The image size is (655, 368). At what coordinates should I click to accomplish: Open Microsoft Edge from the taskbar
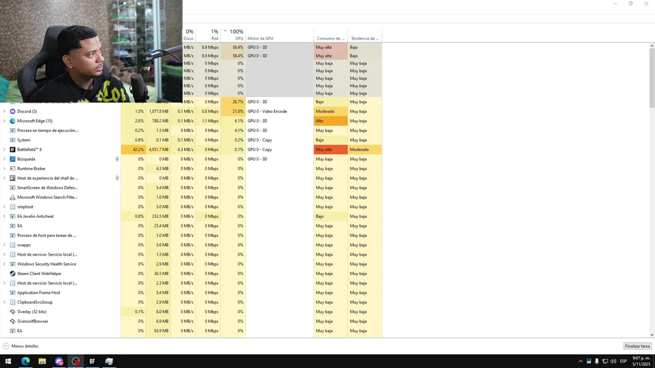(25, 361)
